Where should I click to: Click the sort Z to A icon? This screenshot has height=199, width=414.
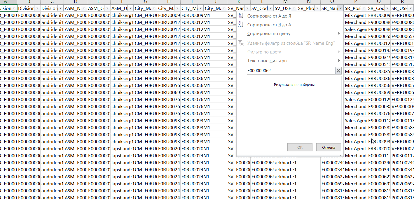click(241, 25)
